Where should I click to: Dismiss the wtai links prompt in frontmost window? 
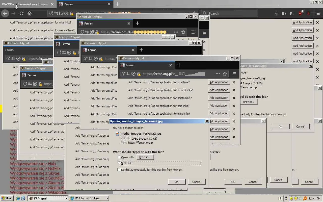[234, 82]
